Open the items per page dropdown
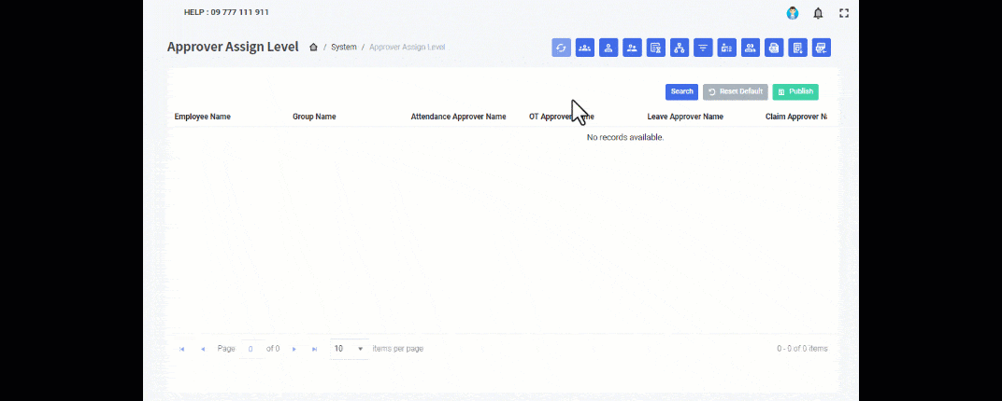Viewport: 1002px width, 401px height. (350, 349)
